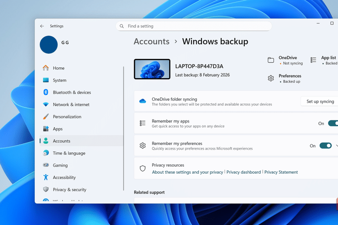
Task: Click the Privacy resources shield icon
Action: point(143,169)
